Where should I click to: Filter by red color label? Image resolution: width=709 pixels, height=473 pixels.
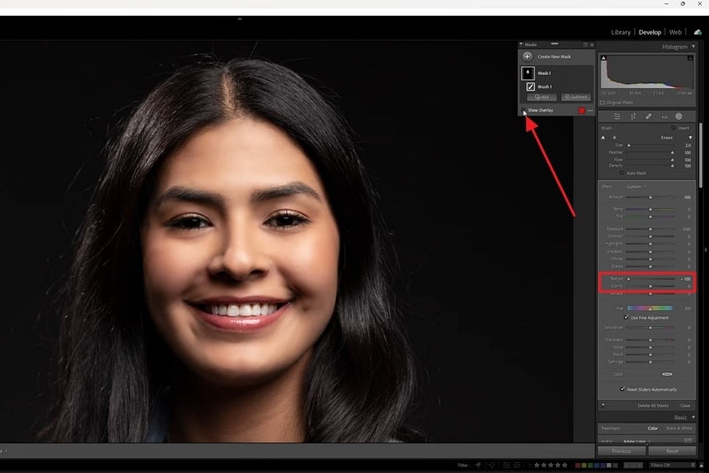[577, 465]
